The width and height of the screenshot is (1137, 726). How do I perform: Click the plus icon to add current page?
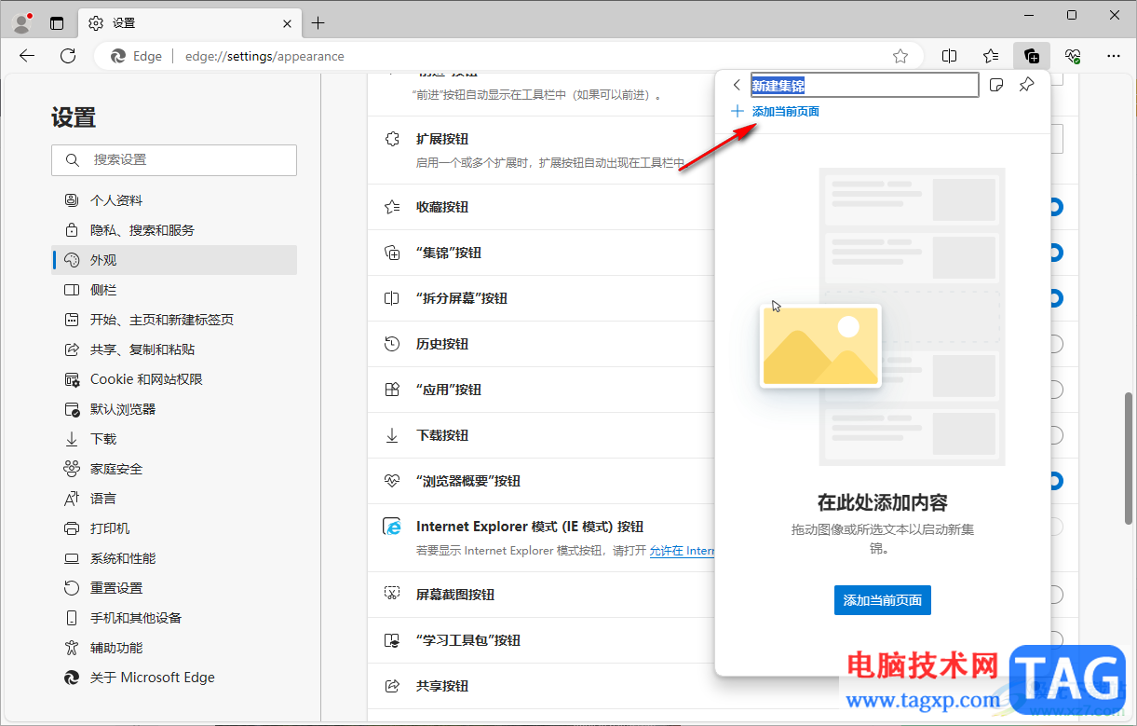738,111
